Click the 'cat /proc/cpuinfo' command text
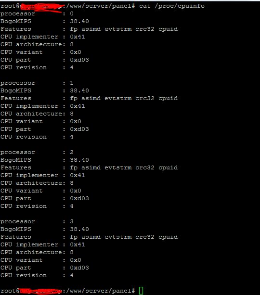The width and height of the screenshot is (260, 295). click(172, 6)
